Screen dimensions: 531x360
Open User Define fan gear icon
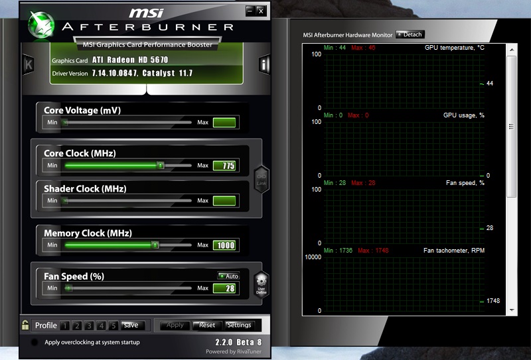coord(262,285)
